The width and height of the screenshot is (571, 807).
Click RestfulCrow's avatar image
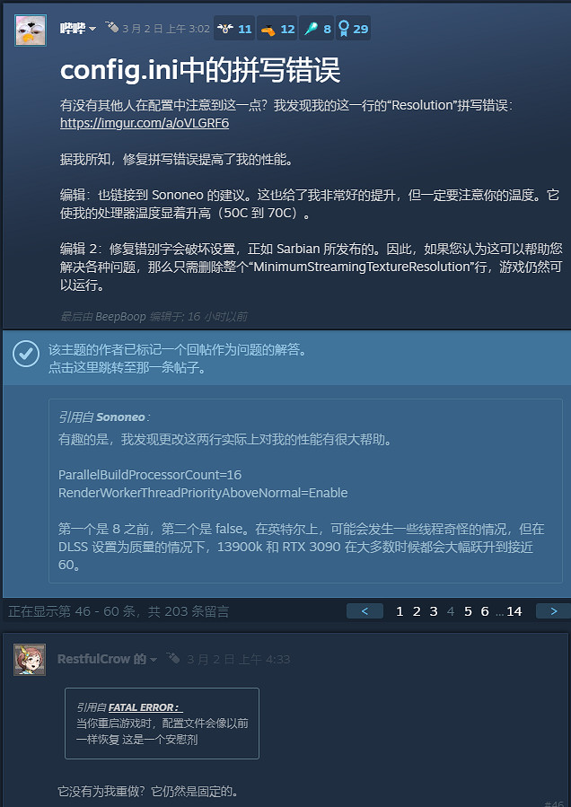coord(30,659)
